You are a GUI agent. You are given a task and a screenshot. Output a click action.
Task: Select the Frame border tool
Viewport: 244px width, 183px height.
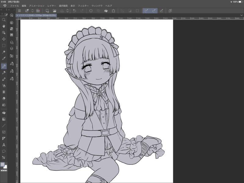[4, 132]
